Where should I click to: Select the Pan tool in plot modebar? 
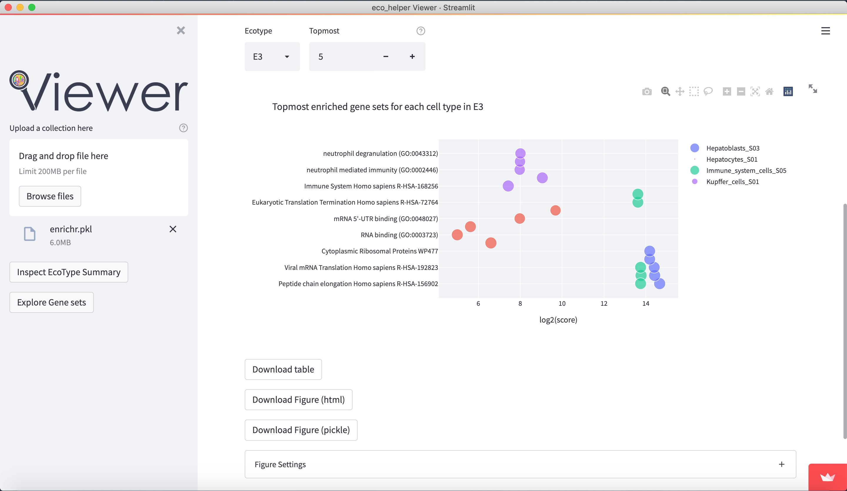(x=680, y=91)
